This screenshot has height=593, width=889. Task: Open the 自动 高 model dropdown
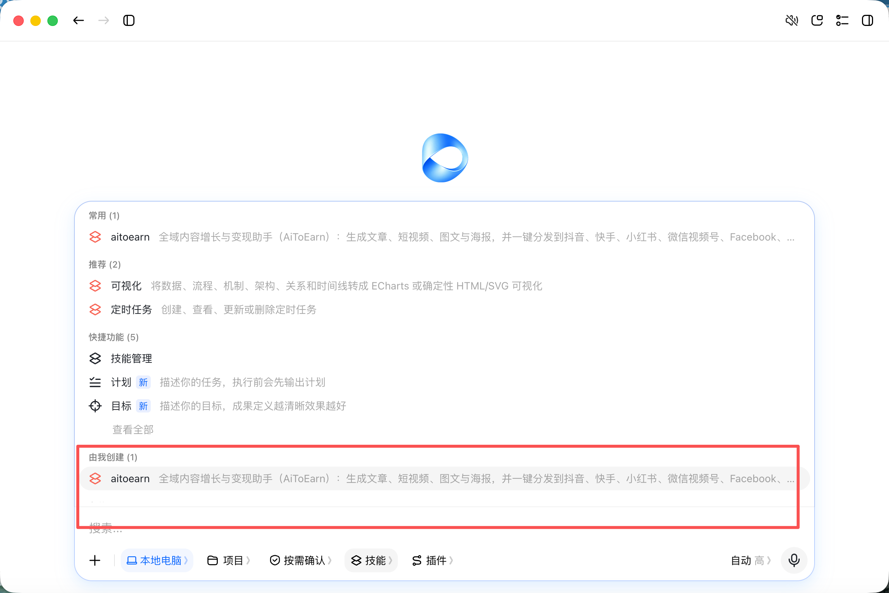(751, 560)
